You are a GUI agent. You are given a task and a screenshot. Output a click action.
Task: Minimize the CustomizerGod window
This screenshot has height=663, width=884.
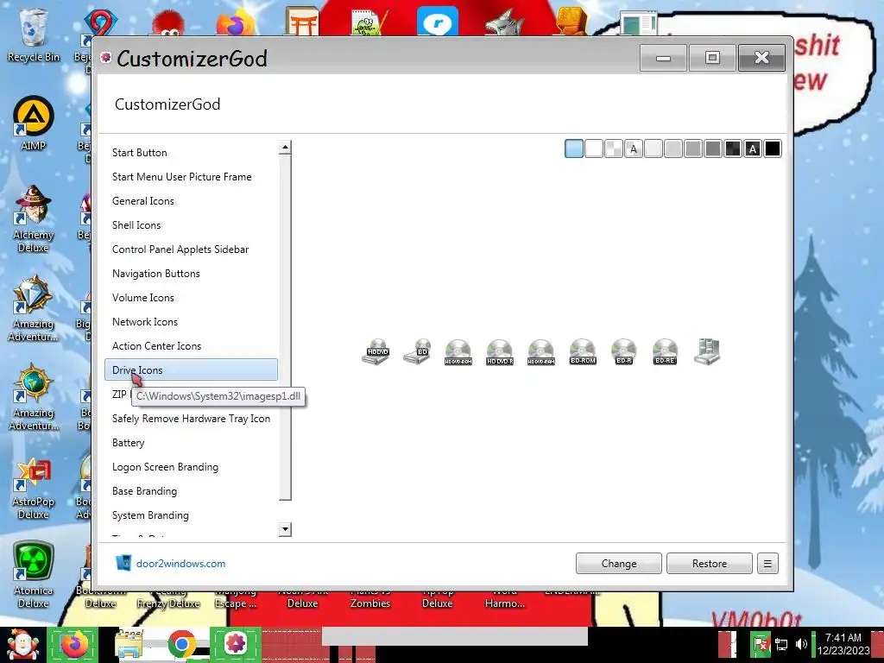(x=664, y=58)
